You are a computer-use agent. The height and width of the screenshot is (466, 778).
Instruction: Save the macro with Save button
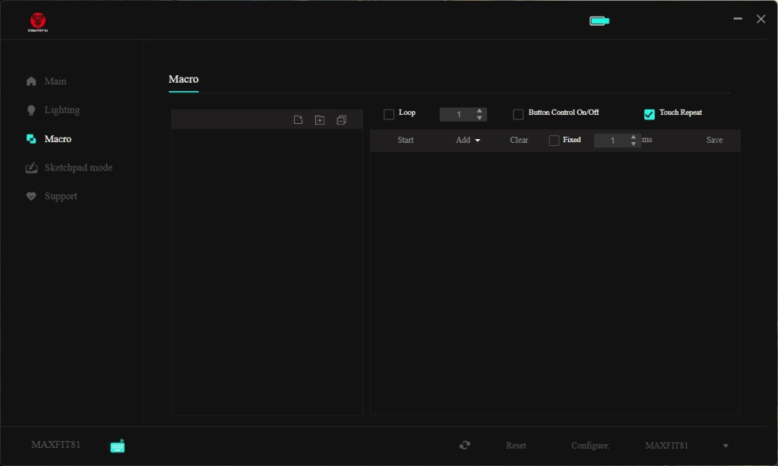click(714, 141)
